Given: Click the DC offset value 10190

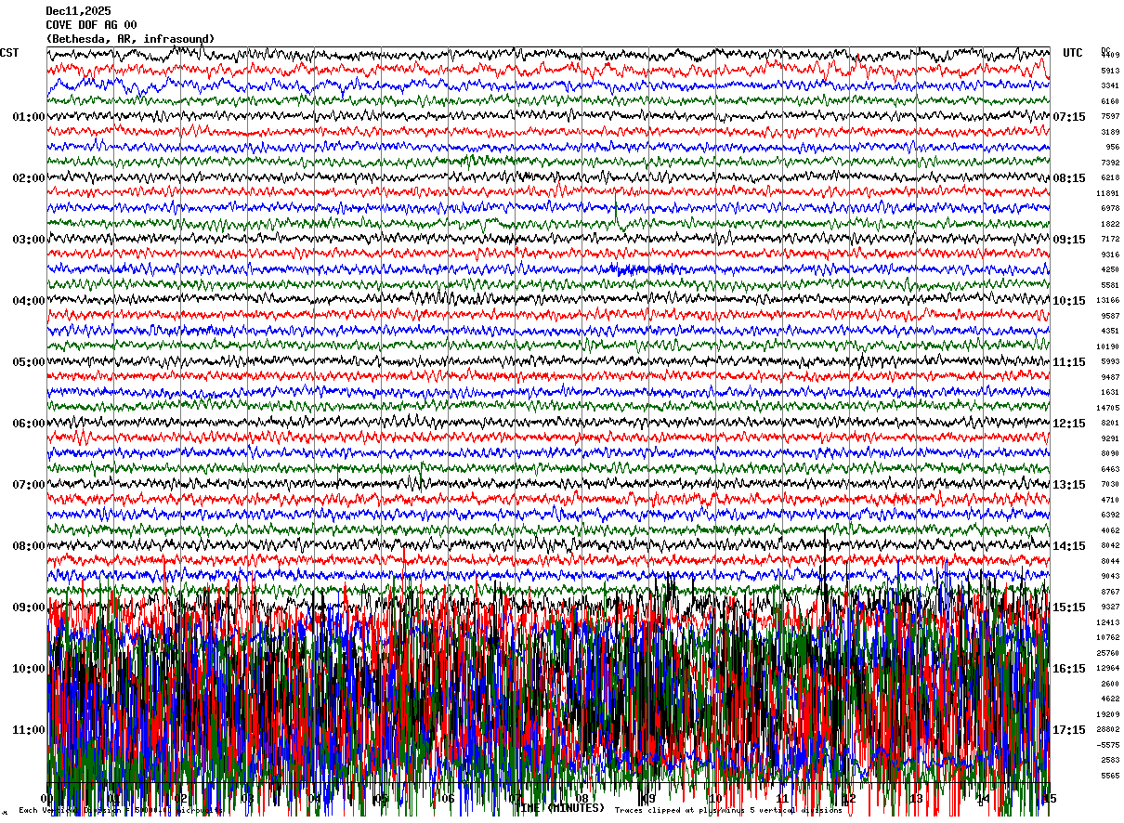Looking at the screenshot, I should 1107,346.
